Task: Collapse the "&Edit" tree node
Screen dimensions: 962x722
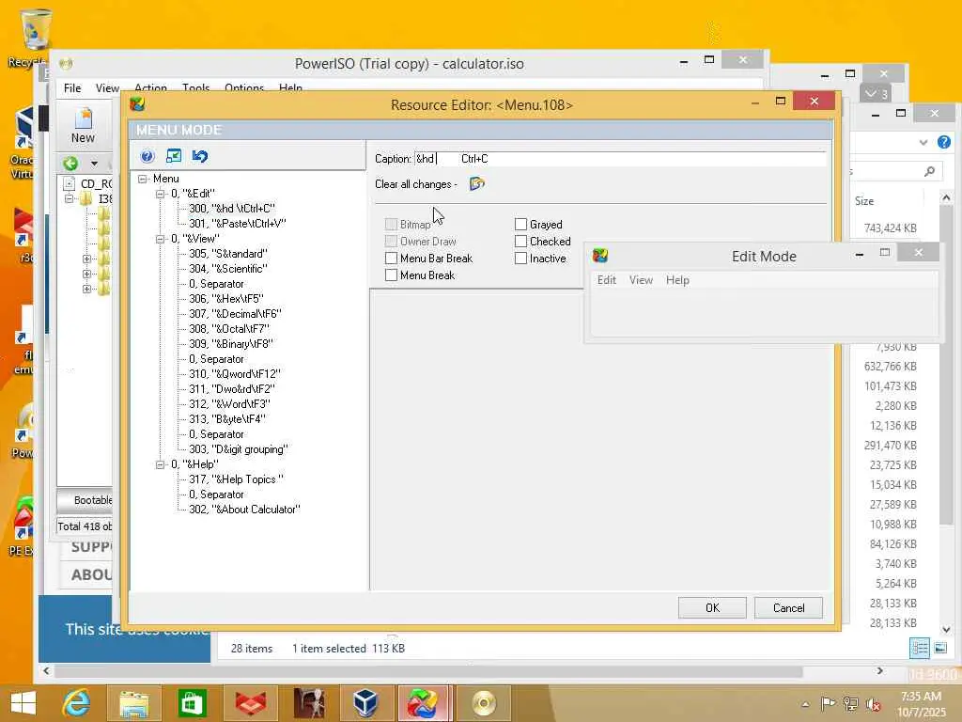Action: click(x=160, y=194)
